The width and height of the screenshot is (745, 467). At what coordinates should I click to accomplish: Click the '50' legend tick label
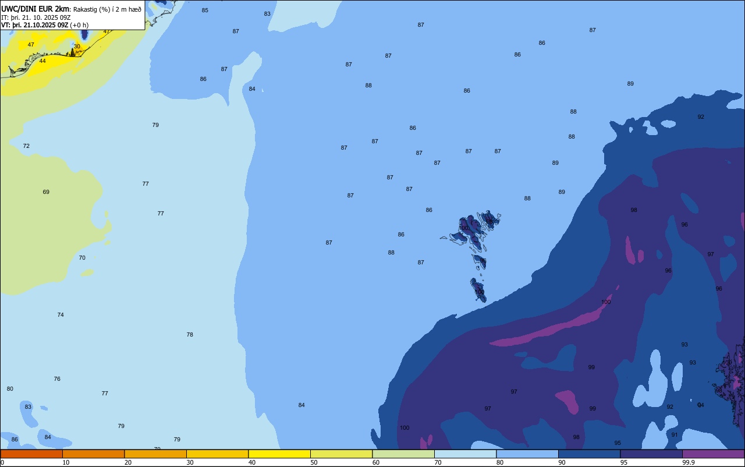click(314, 462)
